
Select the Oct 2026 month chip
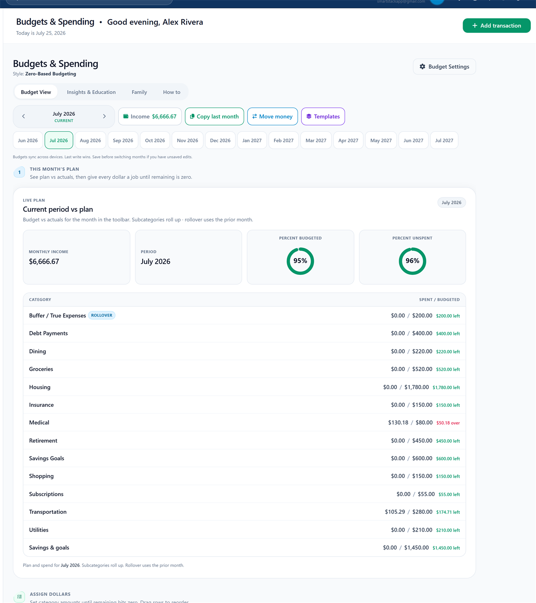pos(155,140)
